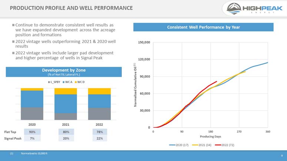Viewport: 287px width, 161px height.
Task: Click the 120,000 y-axis label
Action: [144, 59]
